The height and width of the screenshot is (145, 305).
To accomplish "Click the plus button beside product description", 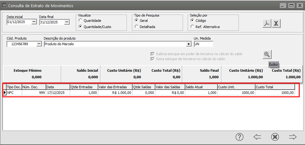I will (189, 44).
